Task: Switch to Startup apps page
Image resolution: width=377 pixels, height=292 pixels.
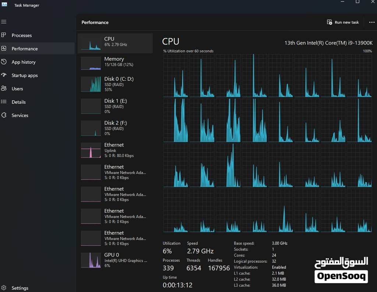Action: click(x=37, y=75)
